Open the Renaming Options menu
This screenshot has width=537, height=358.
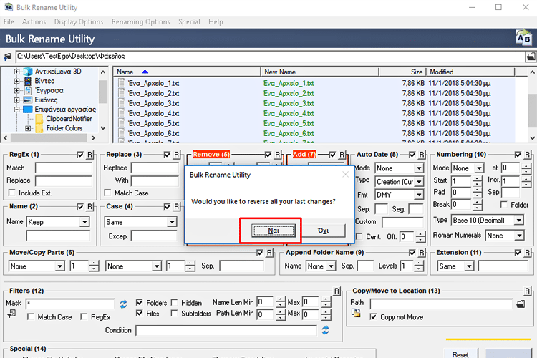tap(141, 22)
